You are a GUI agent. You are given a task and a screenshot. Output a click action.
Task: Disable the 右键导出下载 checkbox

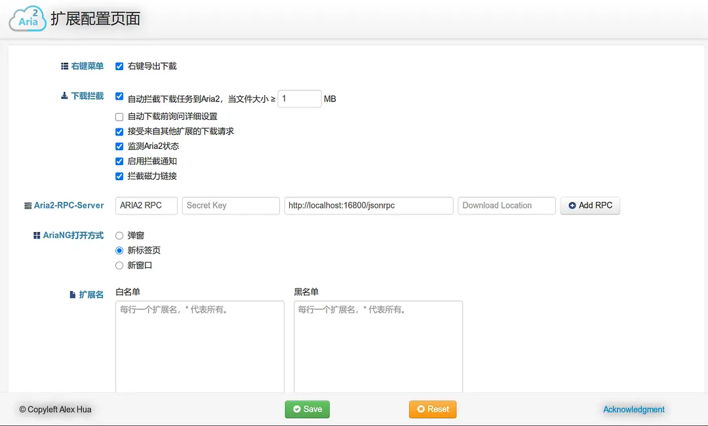click(x=119, y=66)
